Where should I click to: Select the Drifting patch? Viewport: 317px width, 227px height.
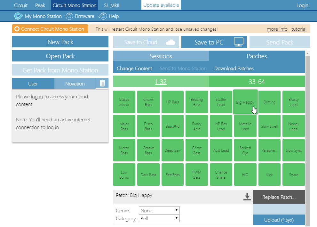[x=269, y=102]
